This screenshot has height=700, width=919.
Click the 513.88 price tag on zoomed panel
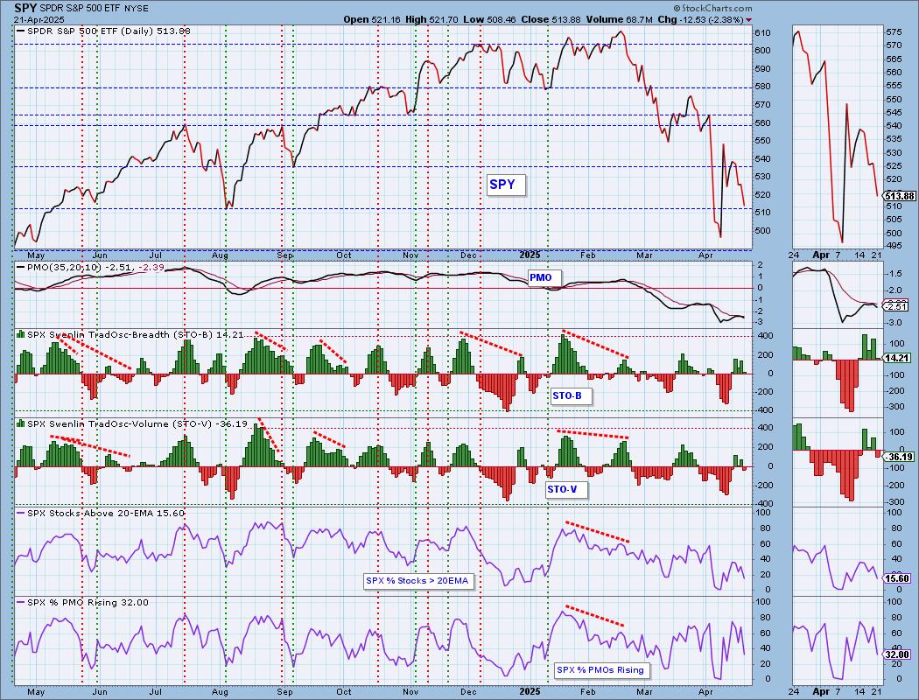pos(900,196)
